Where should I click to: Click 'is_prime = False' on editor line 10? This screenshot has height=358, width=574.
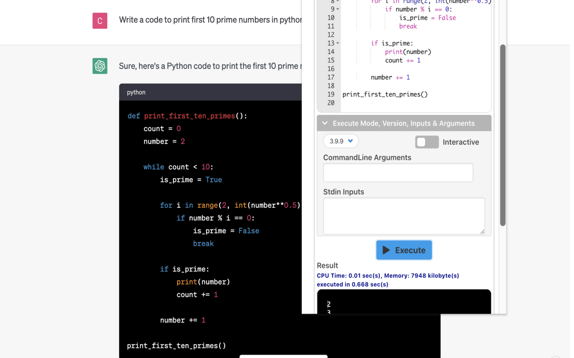(427, 18)
